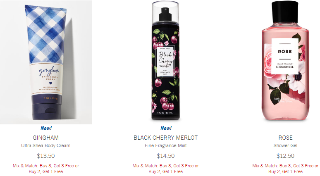Viewport: 320px width, 176px height.
Task: Open the Black Cherry Merlot mist bottle image
Action: click(x=165, y=61)
